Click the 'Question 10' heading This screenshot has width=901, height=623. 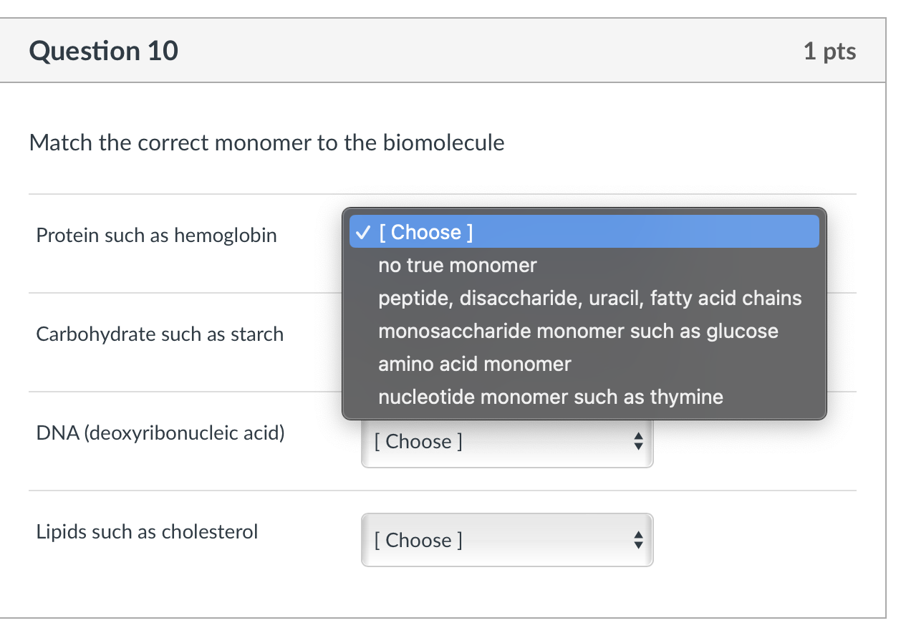pos(104,52)
